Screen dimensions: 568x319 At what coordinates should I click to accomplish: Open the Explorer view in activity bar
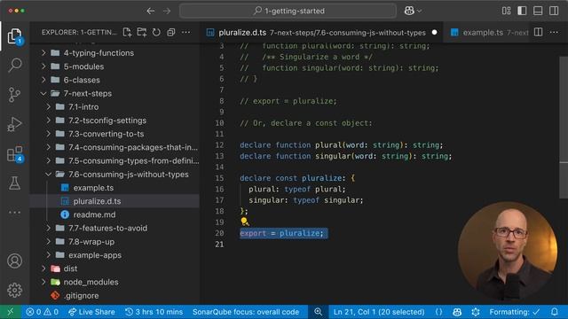pos(14,36)
